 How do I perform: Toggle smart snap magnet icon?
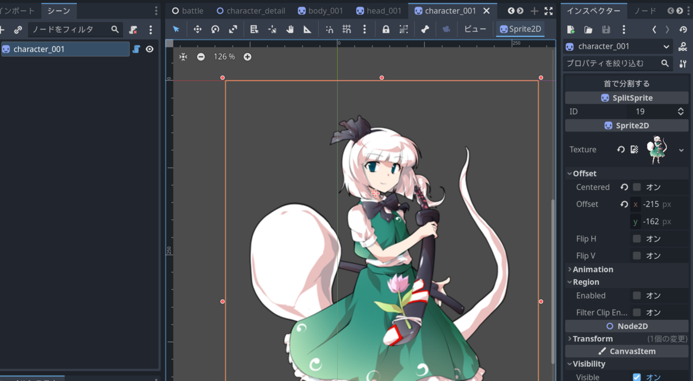tap(329, 29)
